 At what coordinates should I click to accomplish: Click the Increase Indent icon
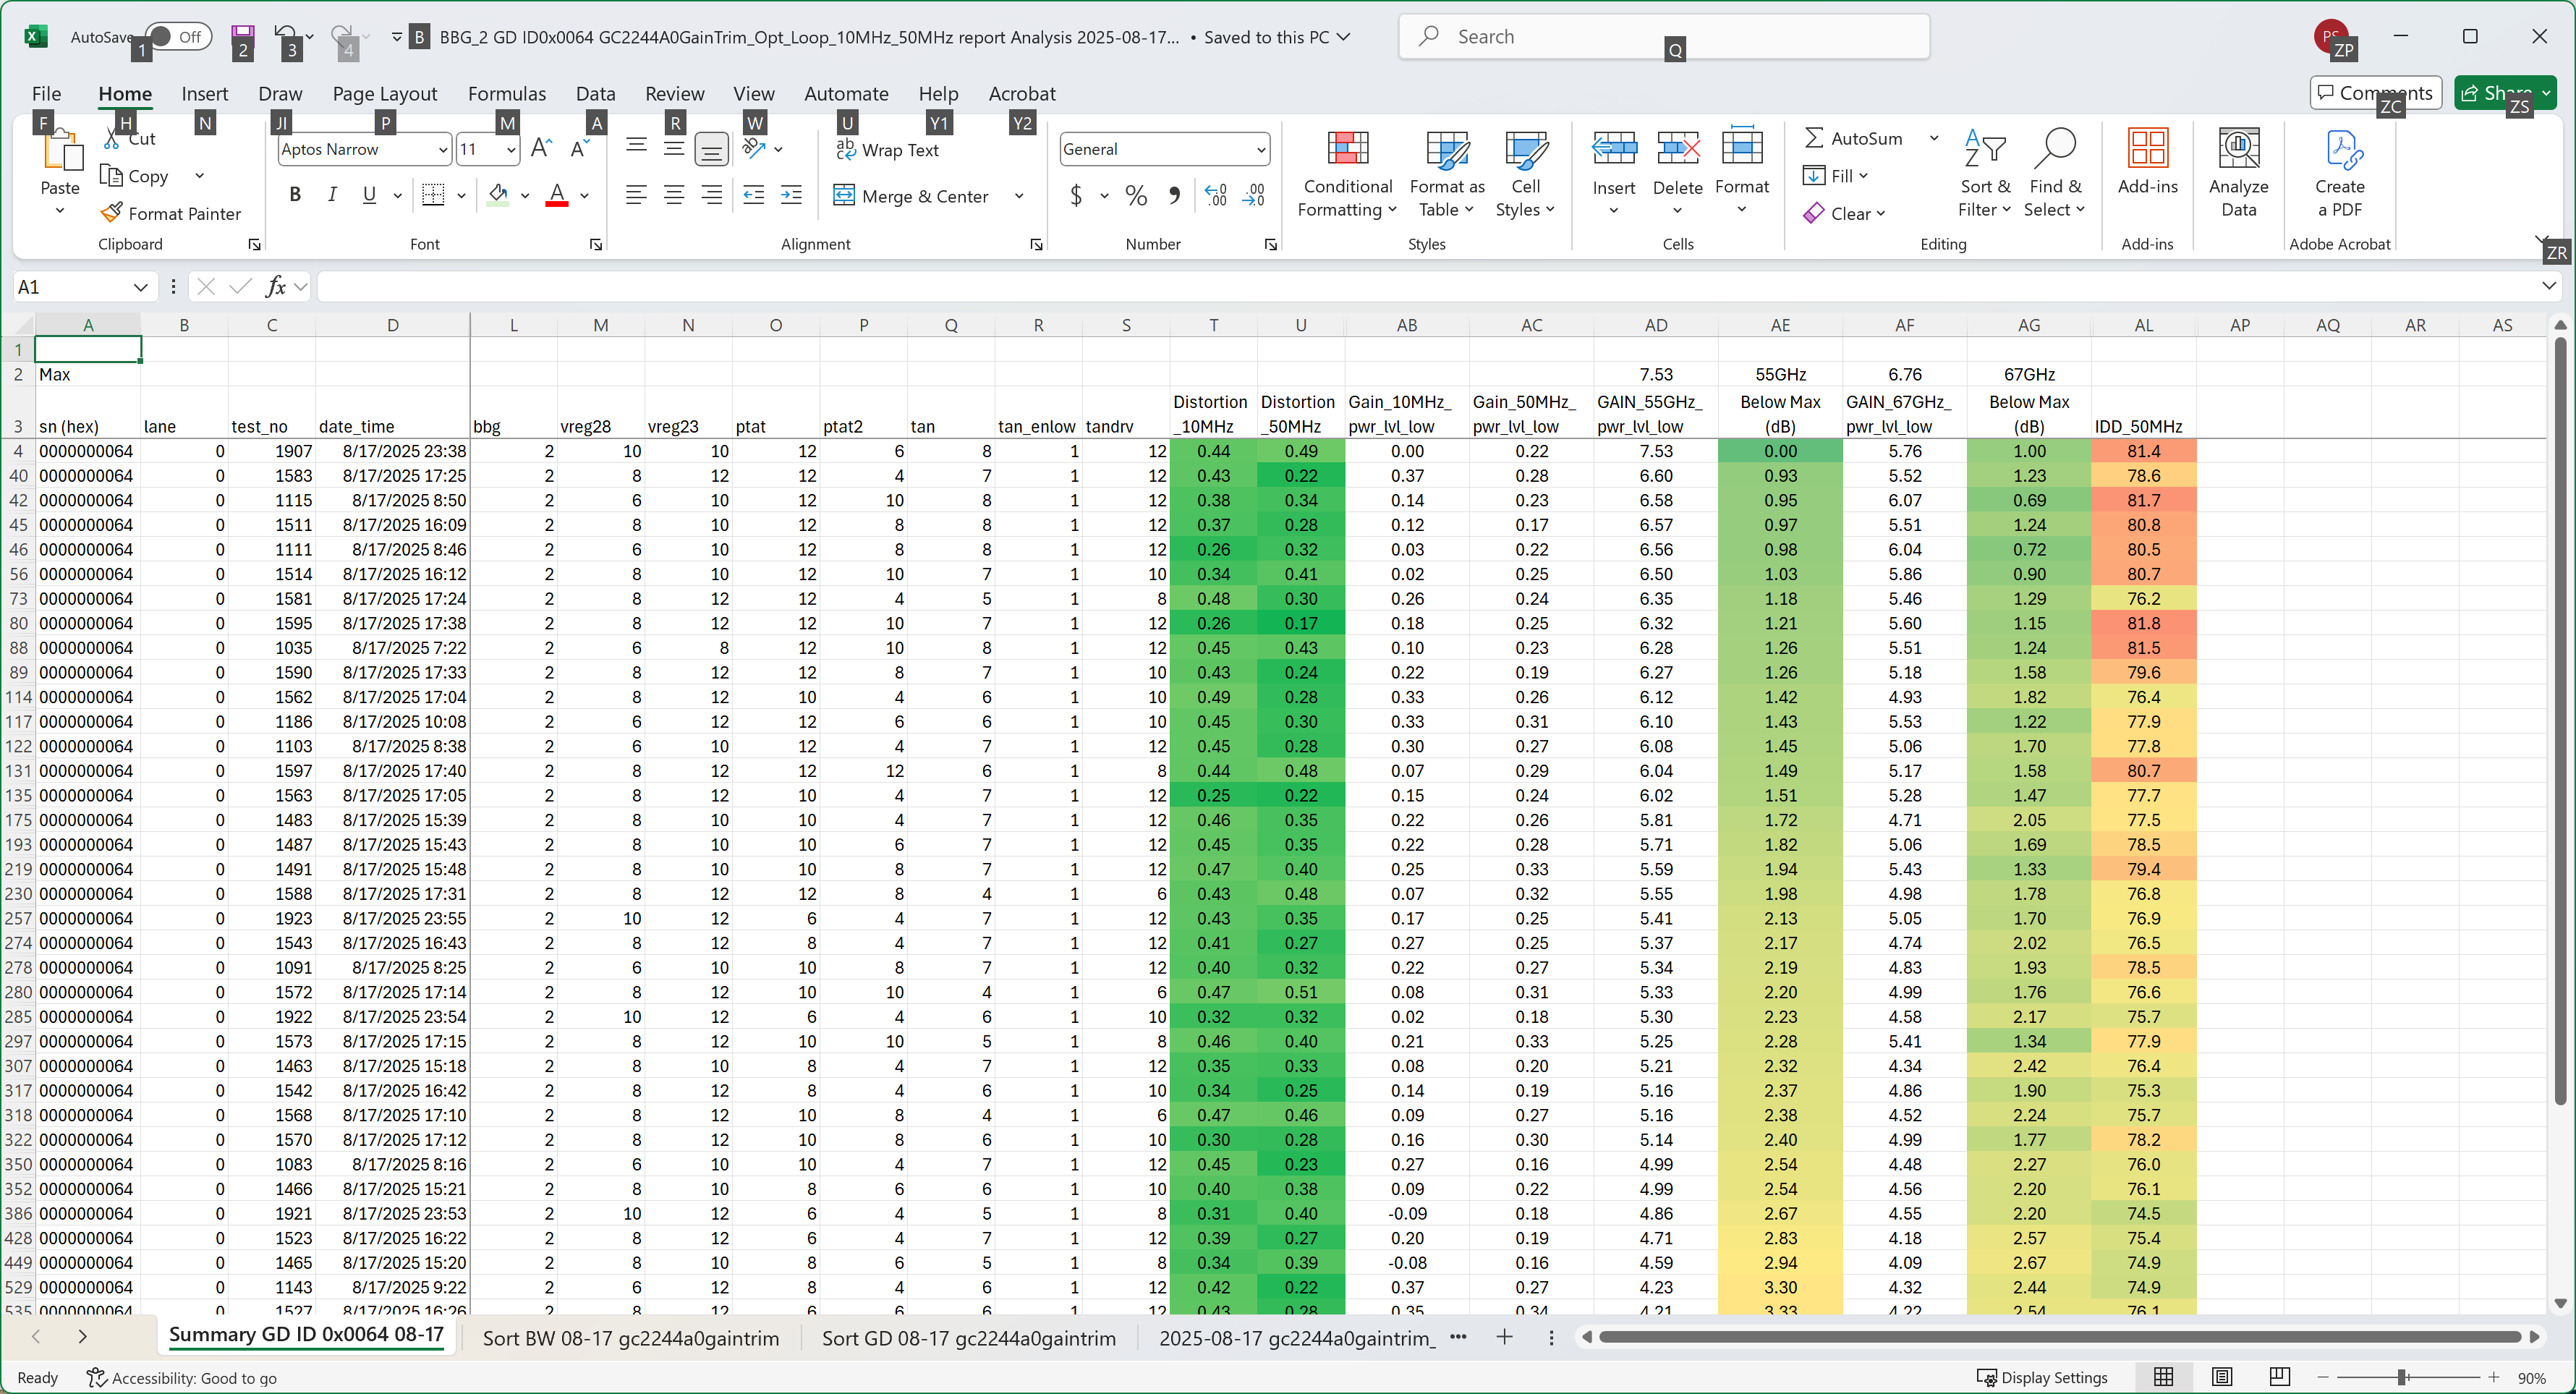point(791,195)
